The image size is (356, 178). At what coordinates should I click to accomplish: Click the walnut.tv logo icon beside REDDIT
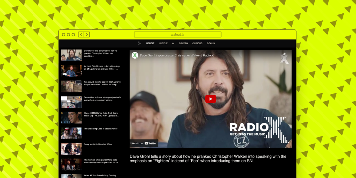[139, 43]
